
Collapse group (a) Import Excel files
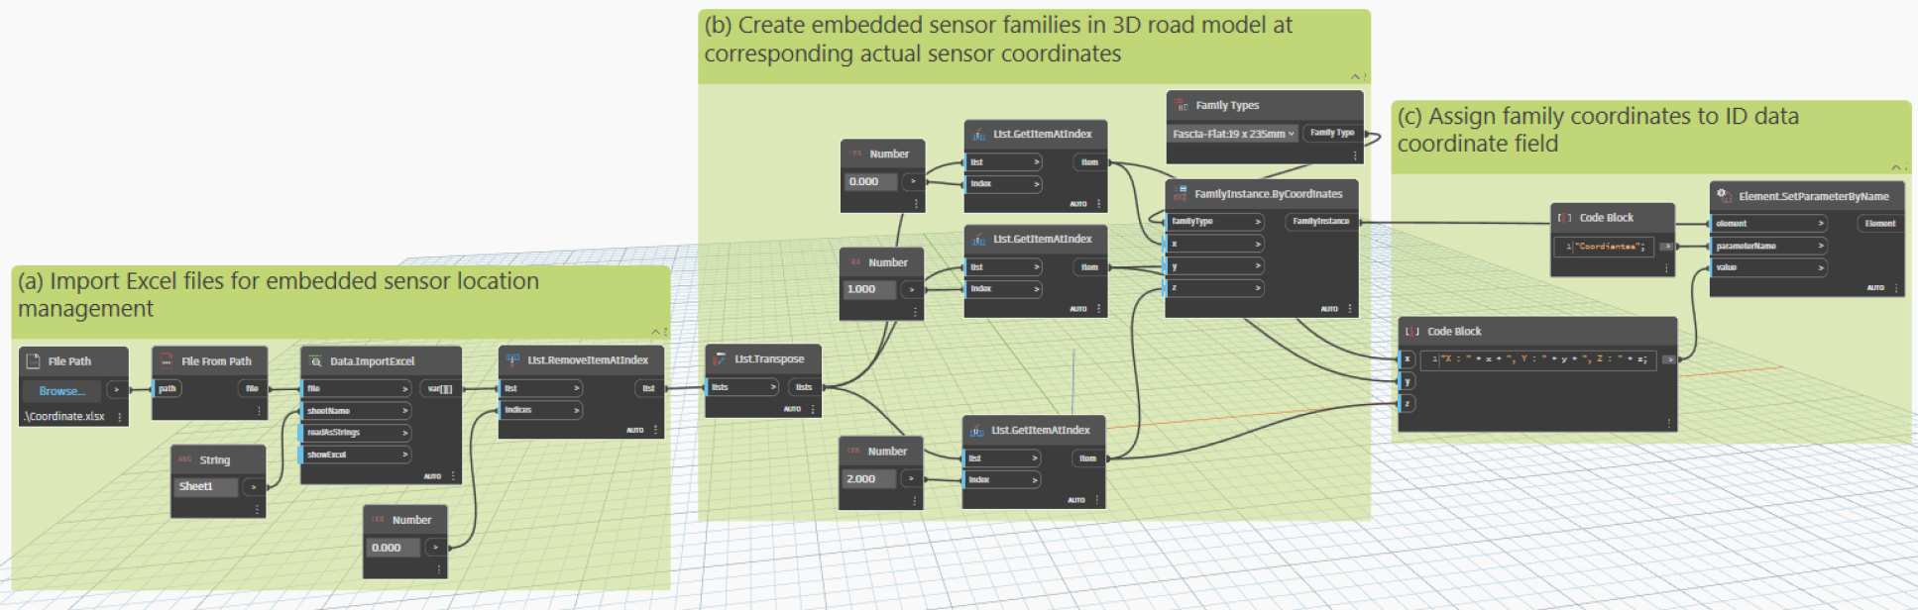(655, 332)
